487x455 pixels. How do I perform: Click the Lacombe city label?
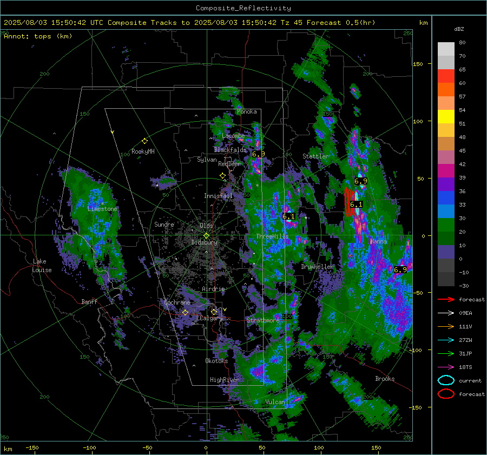pyautogui.click(x=233, y=136)
